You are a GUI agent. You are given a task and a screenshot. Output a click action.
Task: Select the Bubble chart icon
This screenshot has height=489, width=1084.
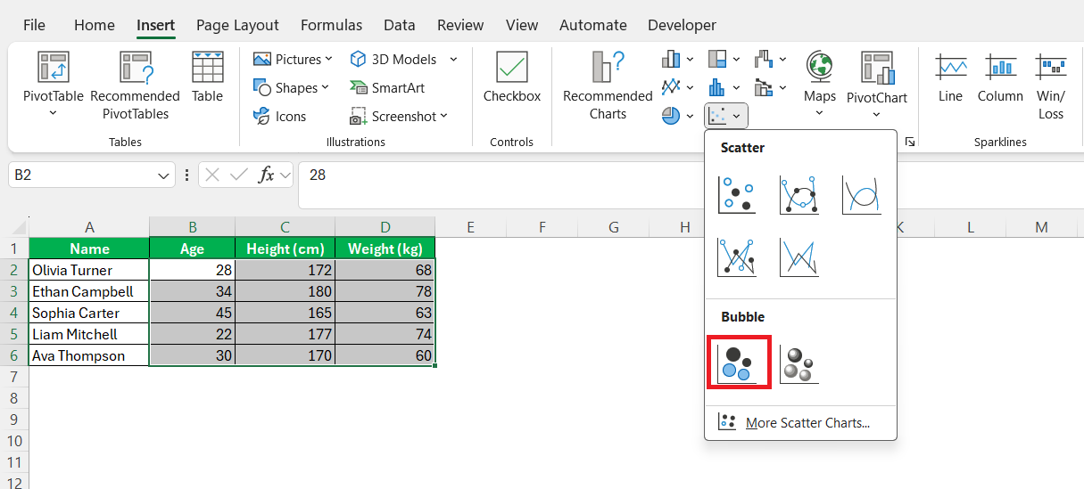[738, 363]
